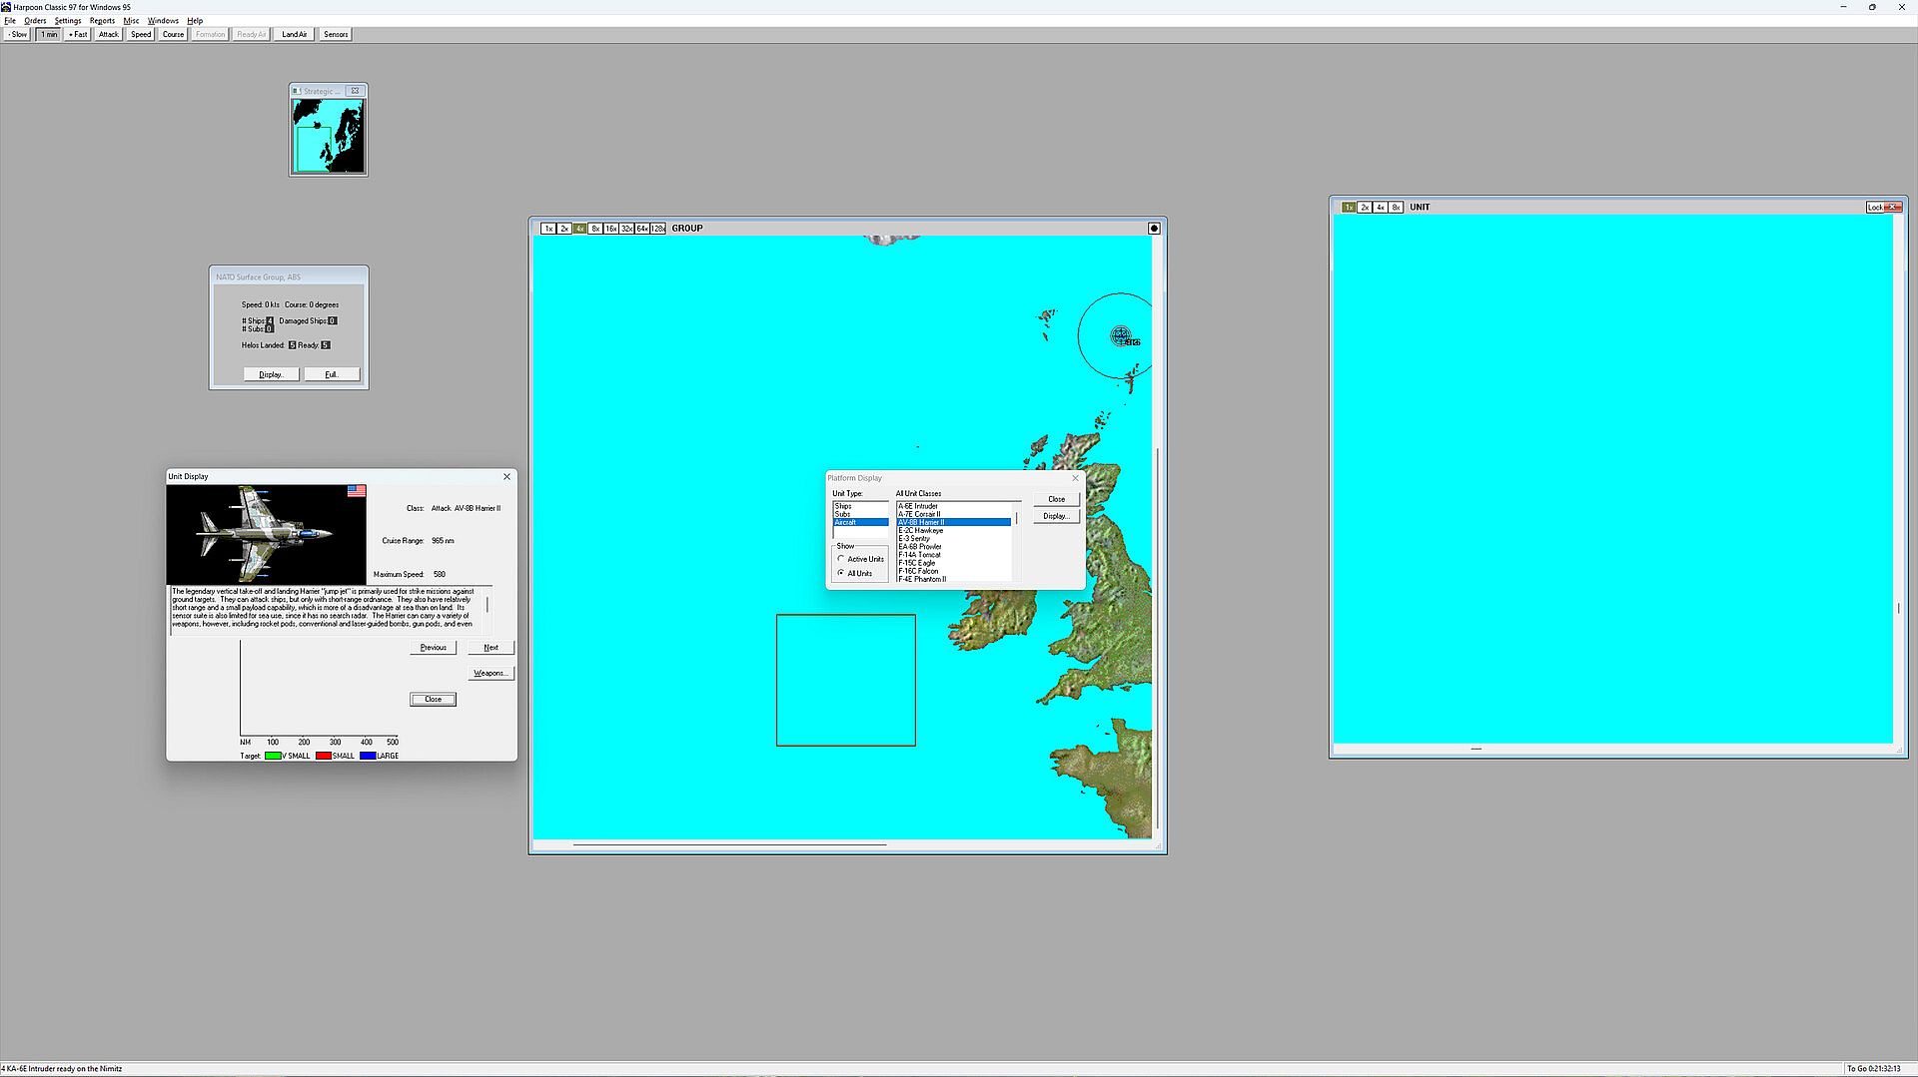Set Group map zoom to 16x
Image resolution: width=1918 pixels, height=1077 pixels.
click(x=611, y=229)
